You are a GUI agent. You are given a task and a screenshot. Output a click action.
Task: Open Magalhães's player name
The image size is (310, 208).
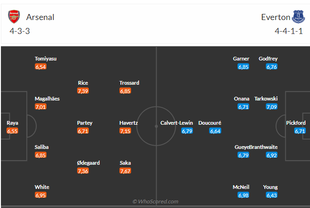click(47, 99)
